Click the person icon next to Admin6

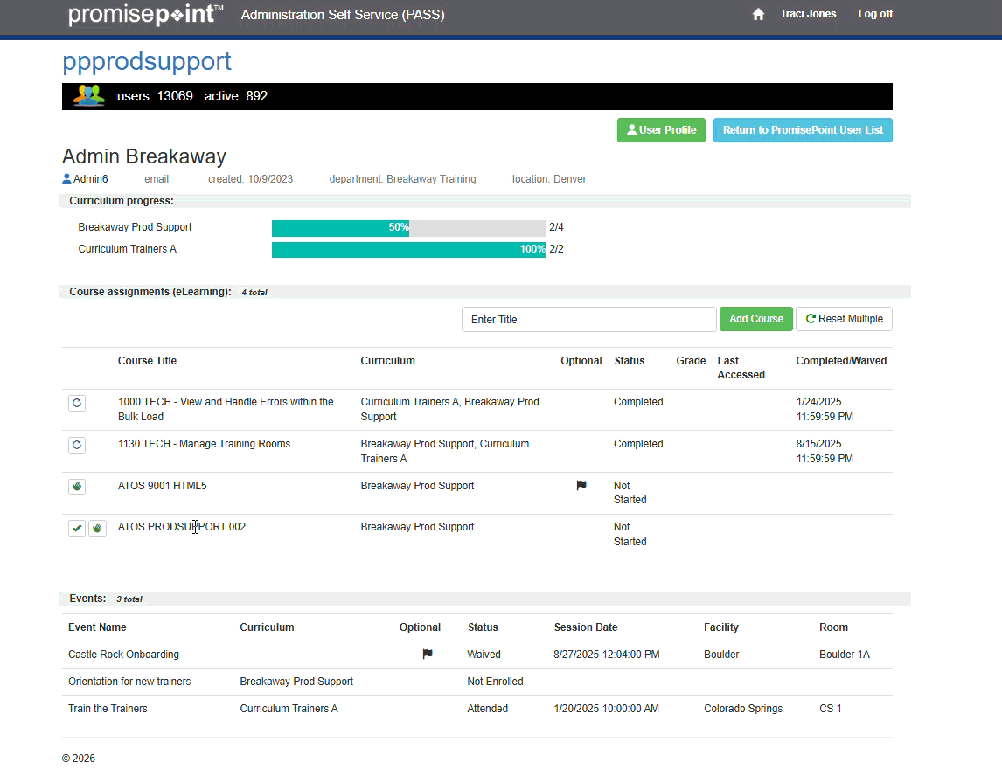coord(66,179)
